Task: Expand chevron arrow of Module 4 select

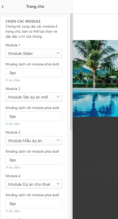Action: [x=58, y=184]
